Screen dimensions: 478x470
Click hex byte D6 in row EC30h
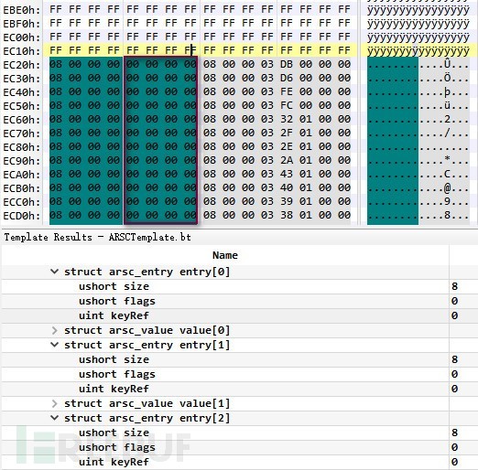(287, 78)
